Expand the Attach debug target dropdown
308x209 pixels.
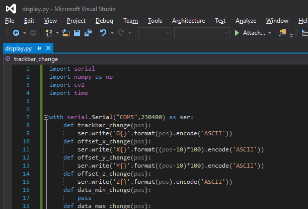point(270,33)
